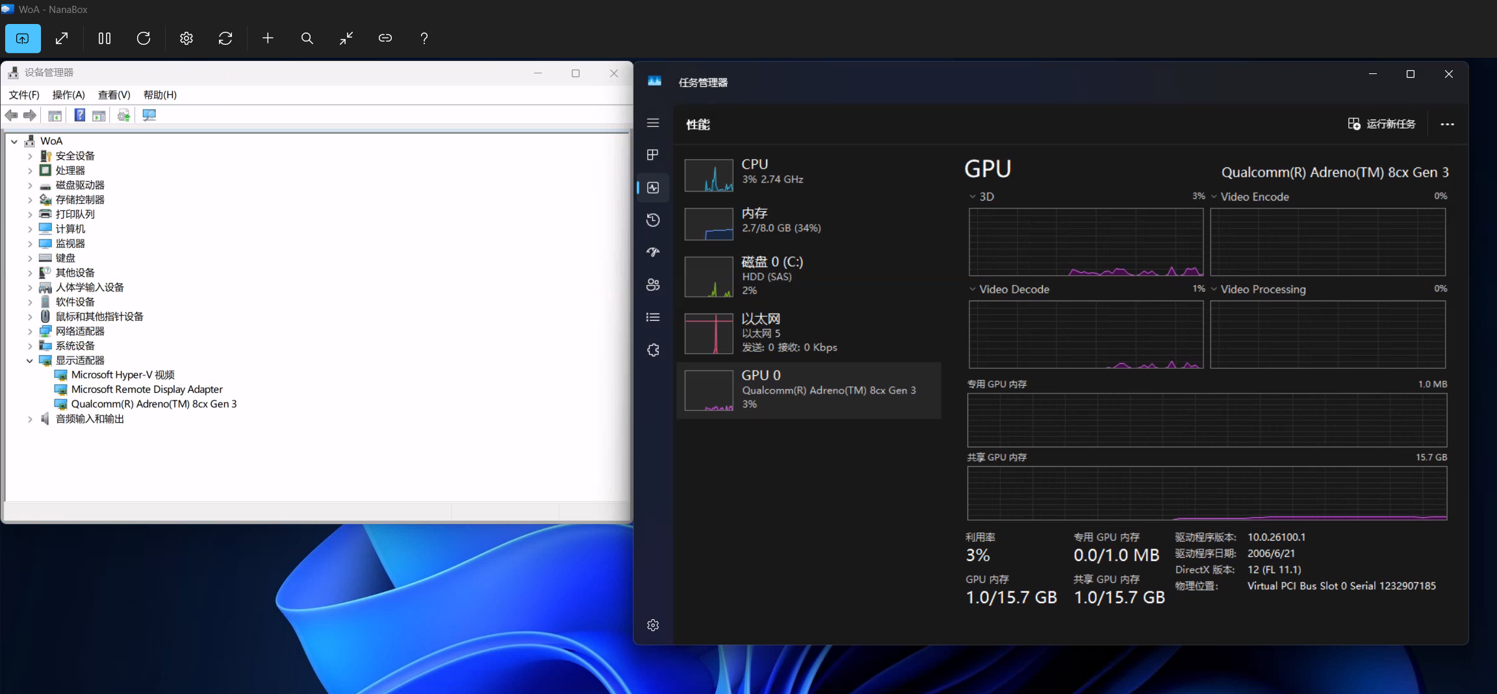The width and height of the screenshot is (1497, 694).
Task: Expand the 处理器 tree node
Action: [x=30, y=171]
